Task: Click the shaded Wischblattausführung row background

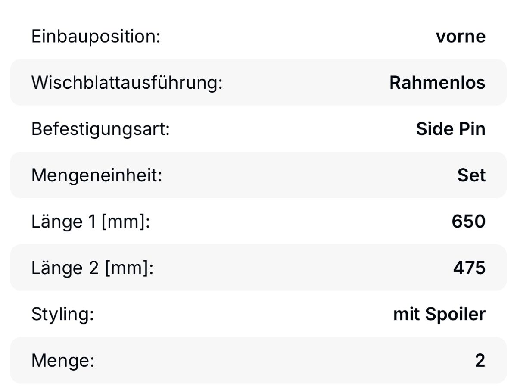Action: (302, 83)
